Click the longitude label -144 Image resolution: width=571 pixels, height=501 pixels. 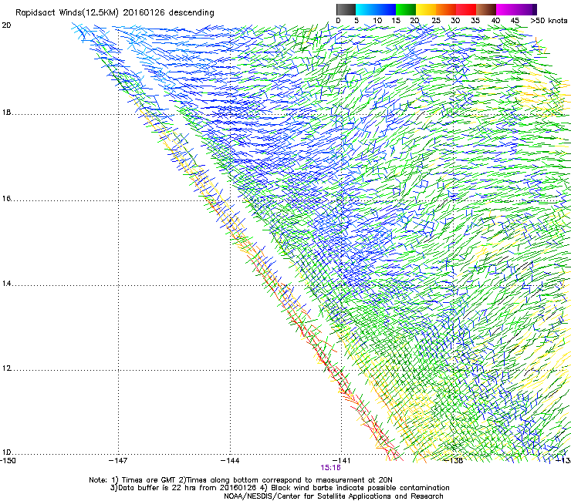(230, 461)
